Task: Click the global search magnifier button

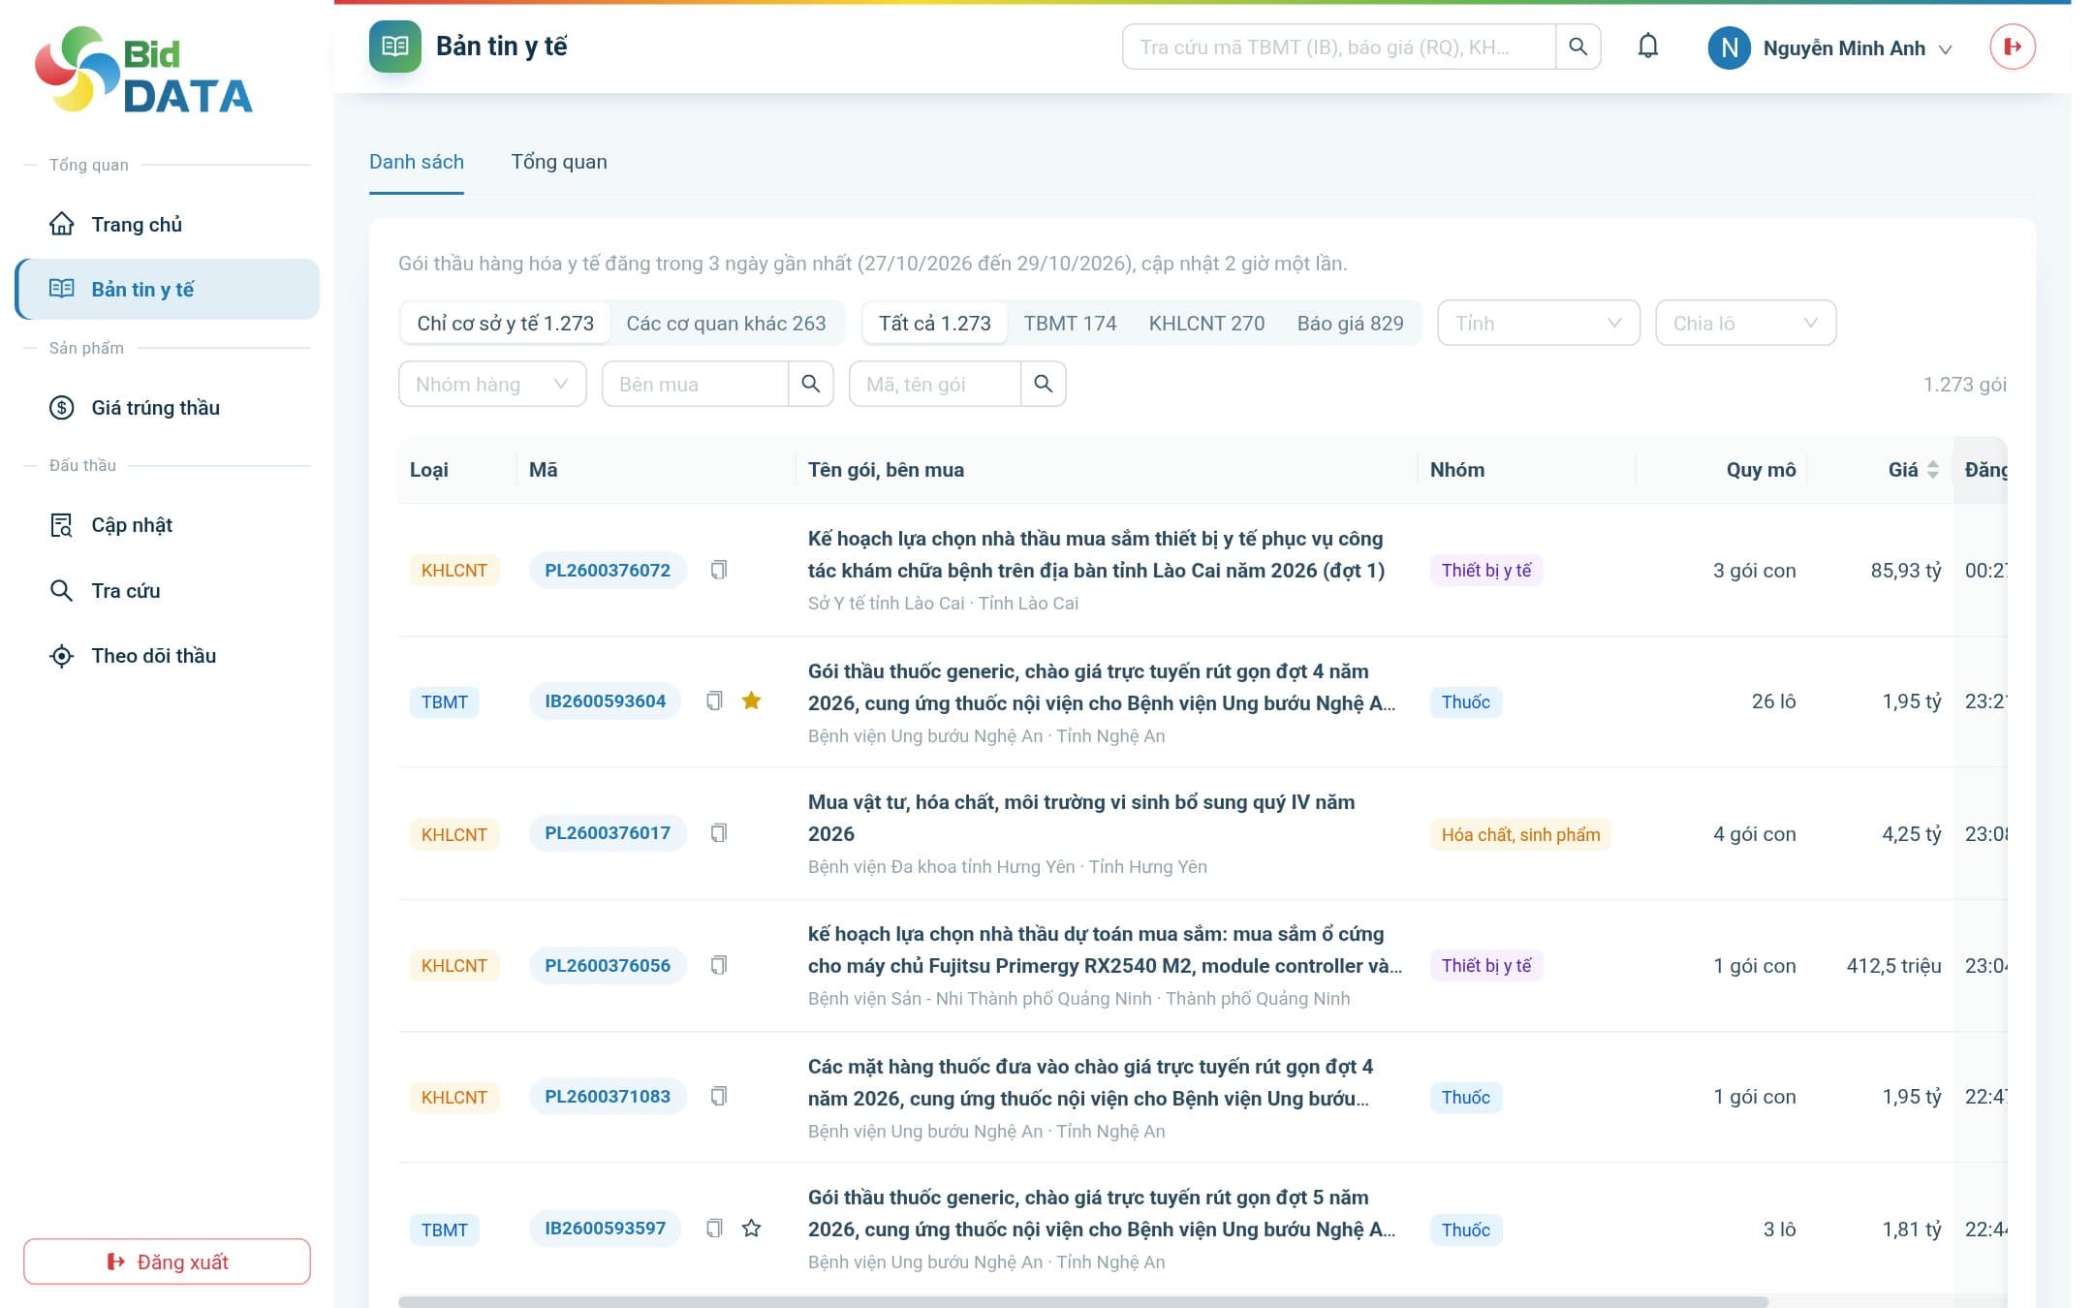Action: (x=1578, y=47)
